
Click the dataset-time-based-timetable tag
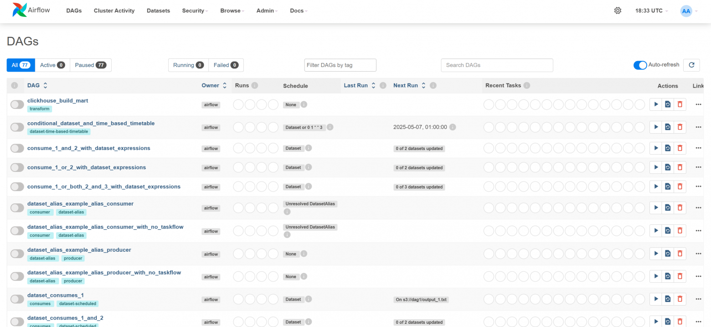coord(59,132)
